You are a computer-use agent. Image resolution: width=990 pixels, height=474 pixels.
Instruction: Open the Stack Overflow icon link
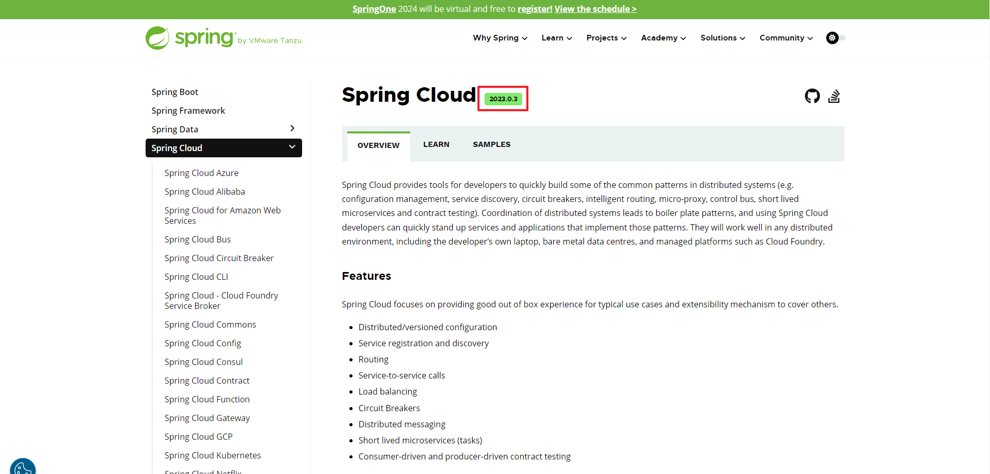pos(834,96)
